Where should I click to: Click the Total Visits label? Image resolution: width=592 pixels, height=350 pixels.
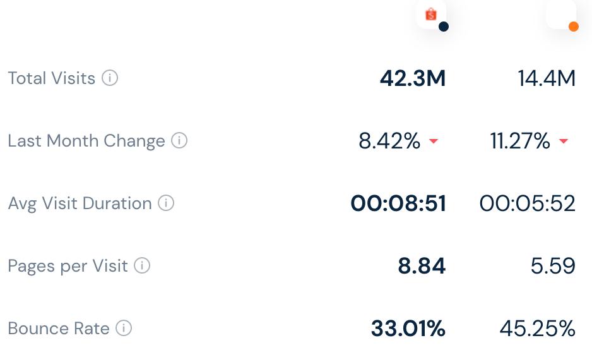[x=51, y=78]
